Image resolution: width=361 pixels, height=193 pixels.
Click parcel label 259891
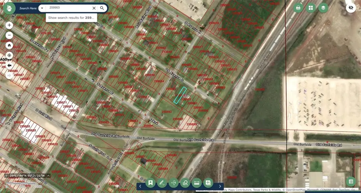point(148,126)
